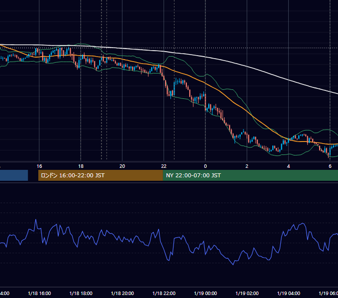Click the 1/19 02:00 date label

point(247,293)
